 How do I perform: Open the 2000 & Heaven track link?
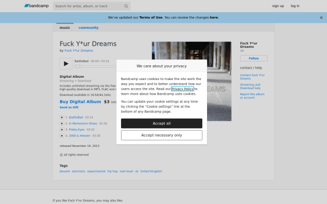click(80, 135)
